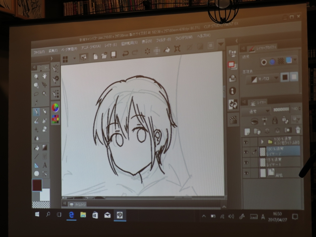Toggle visibility of レイヤー 1
Image resolution: width=316 pixels, height=237 pixels.
point(246,162)
